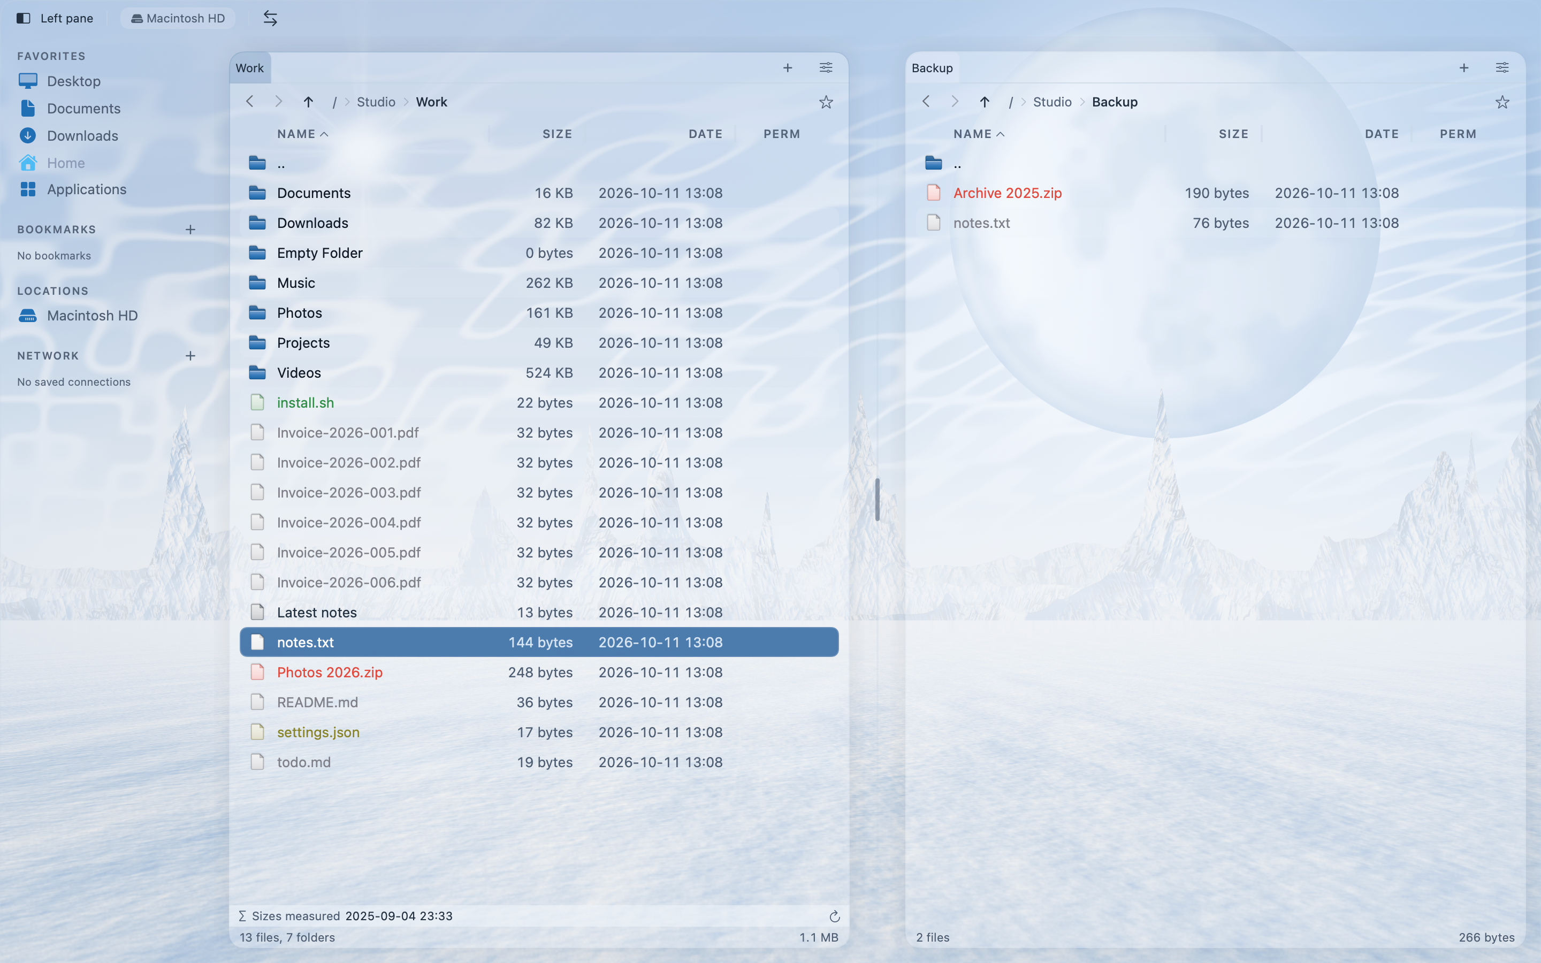This screenshot has height=963, width=1541.
Task: Favorite the Work folder with star
Action: [826, 102]
